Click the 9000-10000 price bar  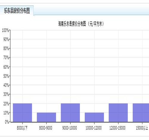[70, 113]
